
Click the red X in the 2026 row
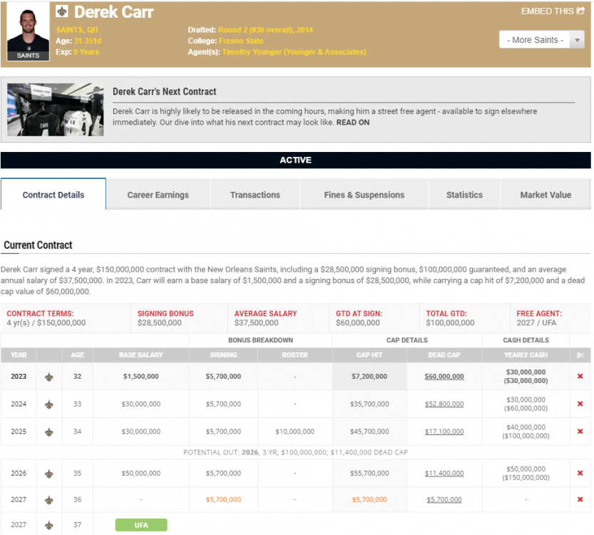pos(580,473)
